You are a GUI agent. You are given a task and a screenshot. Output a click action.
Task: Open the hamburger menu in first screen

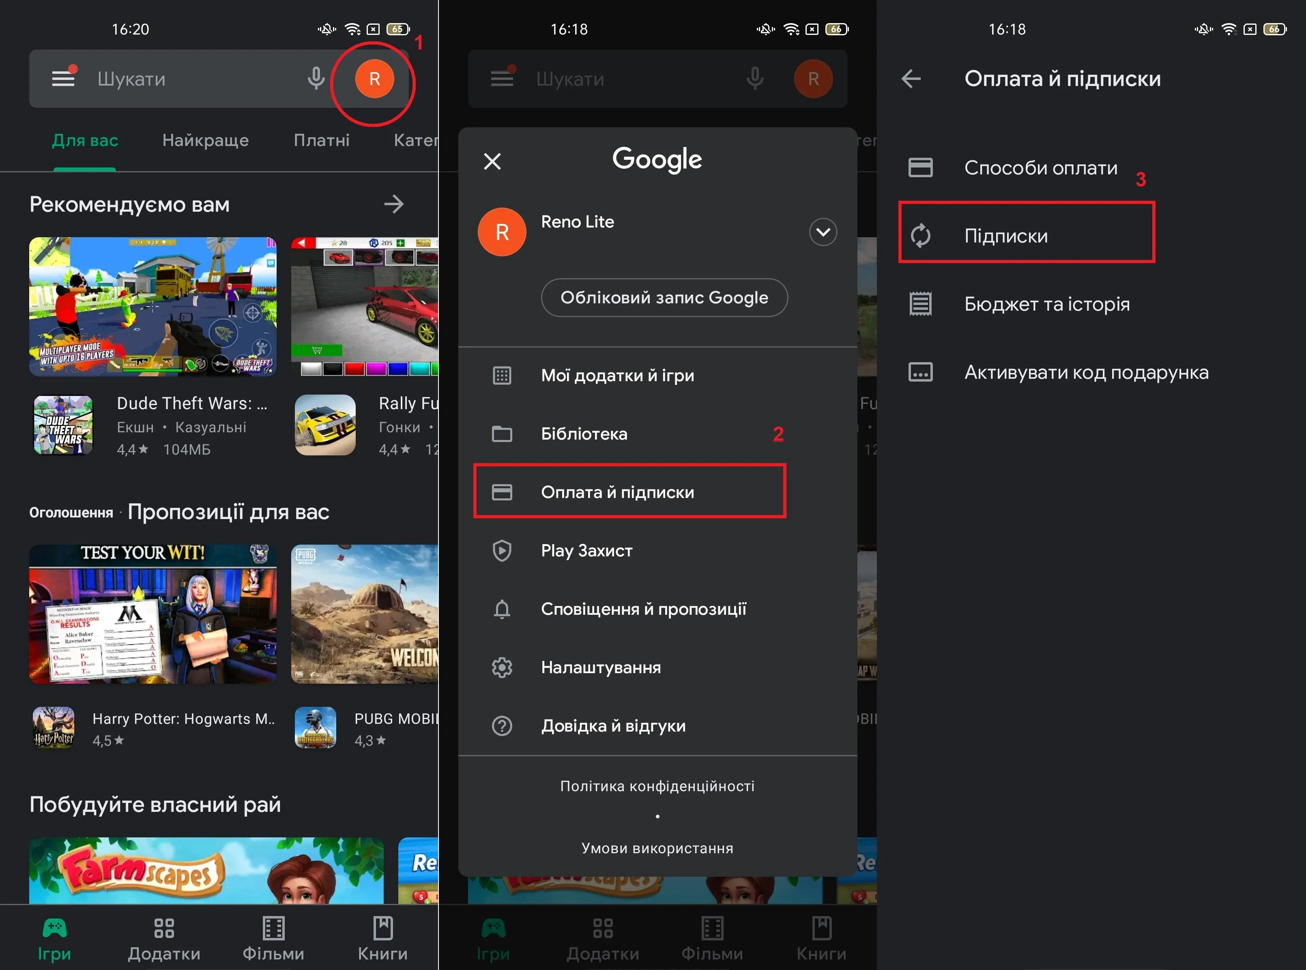(63, 79)
